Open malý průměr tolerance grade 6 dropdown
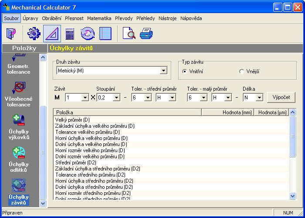This screenshot has width=305, height=218. [203, 98]
